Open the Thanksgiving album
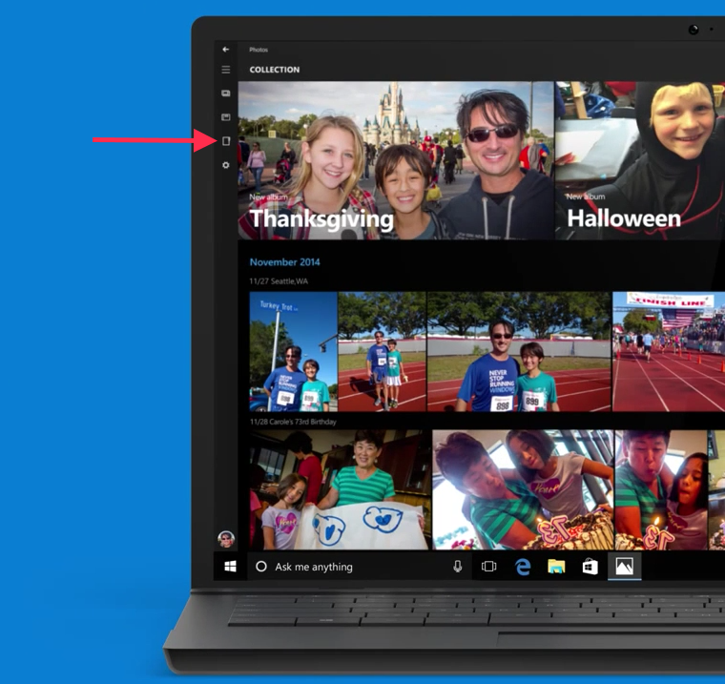This screenshot has height=684, width=725. pos(396,160)
